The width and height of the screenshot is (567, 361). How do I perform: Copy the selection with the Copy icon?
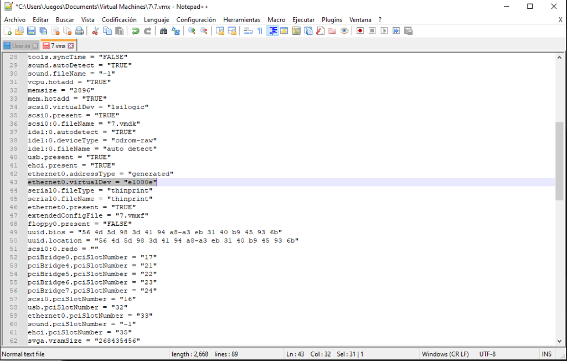tap(107, 31)
